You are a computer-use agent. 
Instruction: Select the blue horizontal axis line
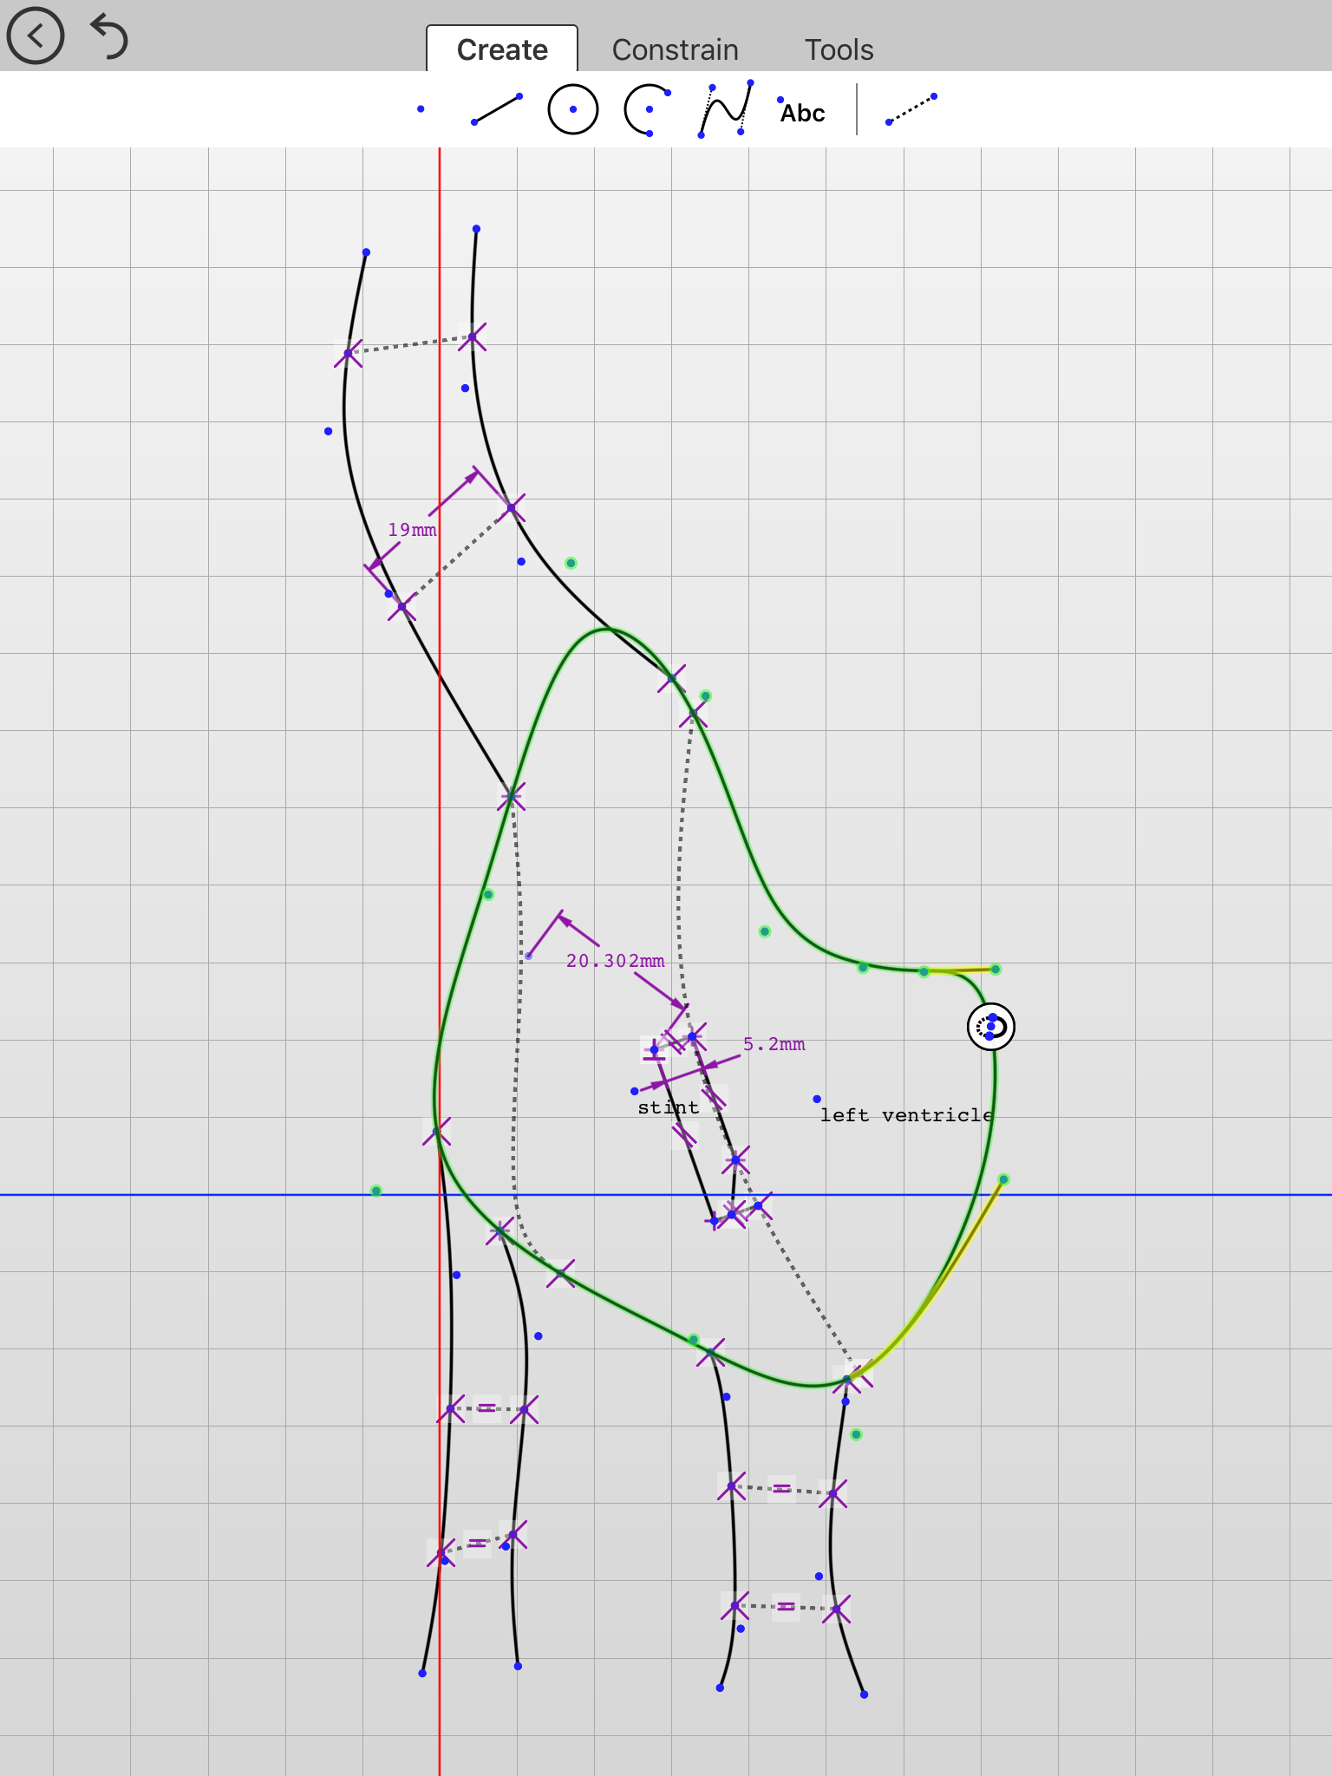coord(666,1195)
